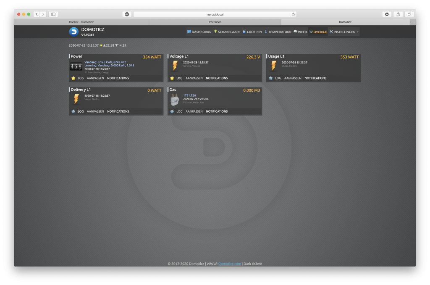Open the Groepen section
The image size is (430, 285).
252,32
